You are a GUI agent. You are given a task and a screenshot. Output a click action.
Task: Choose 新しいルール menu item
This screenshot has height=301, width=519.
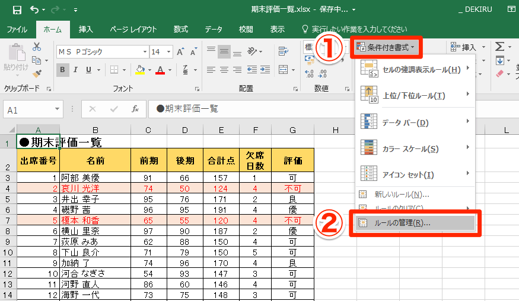pyautogui.click(x=416, y=195)
